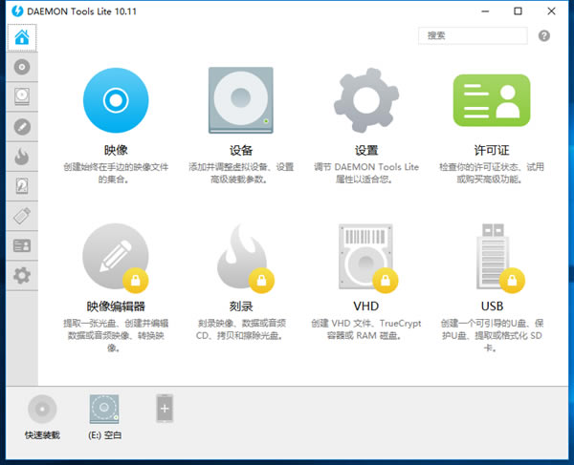Click the License card icon in the sidebar
Screen dimensions: 574x465
point(21,245)
